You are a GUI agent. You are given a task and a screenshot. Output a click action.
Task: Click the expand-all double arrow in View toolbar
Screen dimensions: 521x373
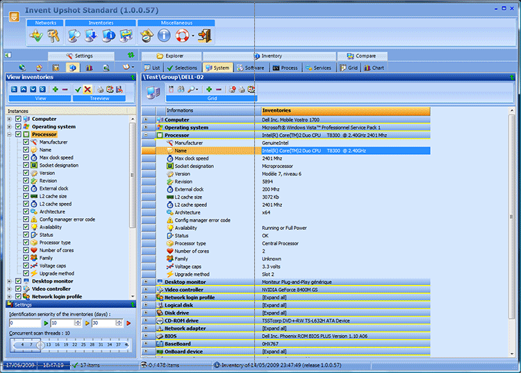[x=42, y=90]
